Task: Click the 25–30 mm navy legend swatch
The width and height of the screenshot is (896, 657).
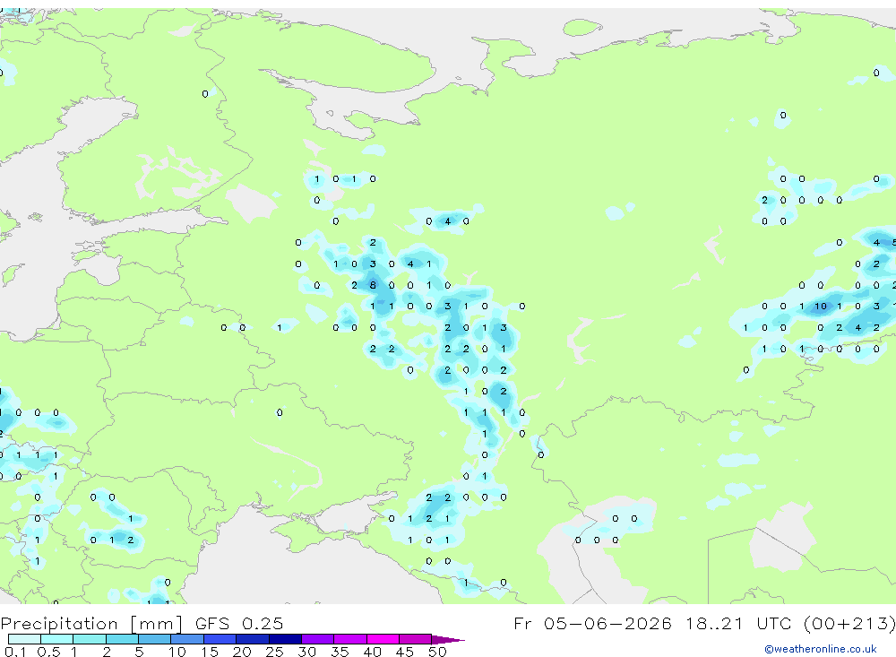Action: pyautogui.click(x=285, y=639)
